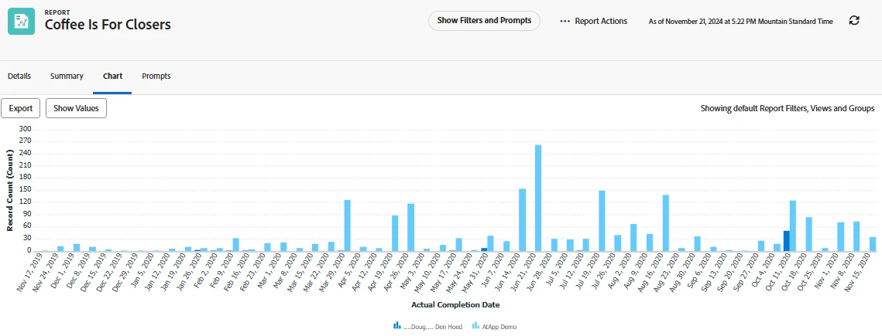Click the dark blue bar at Oct 11, 2020

click(x=787, y=241)
